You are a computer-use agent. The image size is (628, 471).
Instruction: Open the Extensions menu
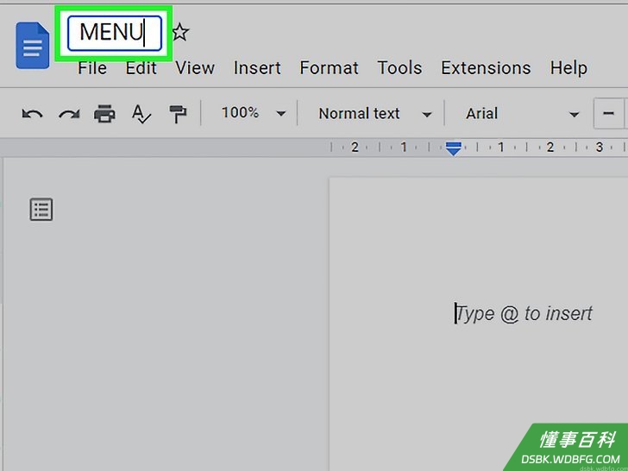(486, 67)
